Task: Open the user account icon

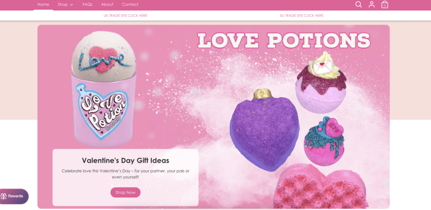Action: pyautogui.click(x=372, y=4)
